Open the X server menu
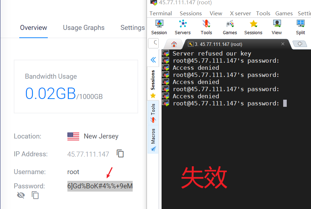311x209 pixels. 240,13
